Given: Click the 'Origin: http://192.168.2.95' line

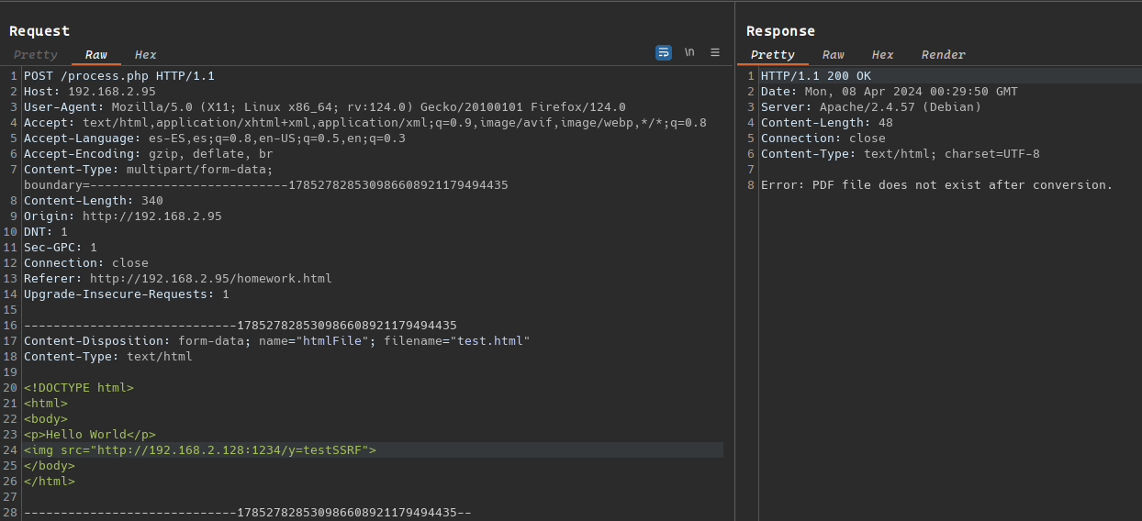Looking at the screenshot, I should pos(123,216).
